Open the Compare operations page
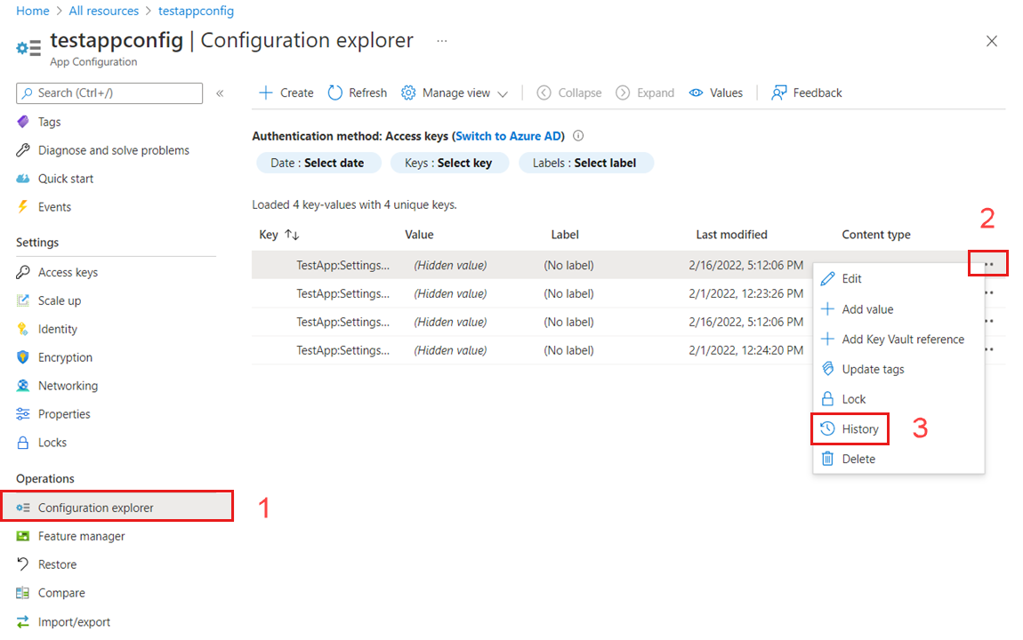 tap(61, 592)
